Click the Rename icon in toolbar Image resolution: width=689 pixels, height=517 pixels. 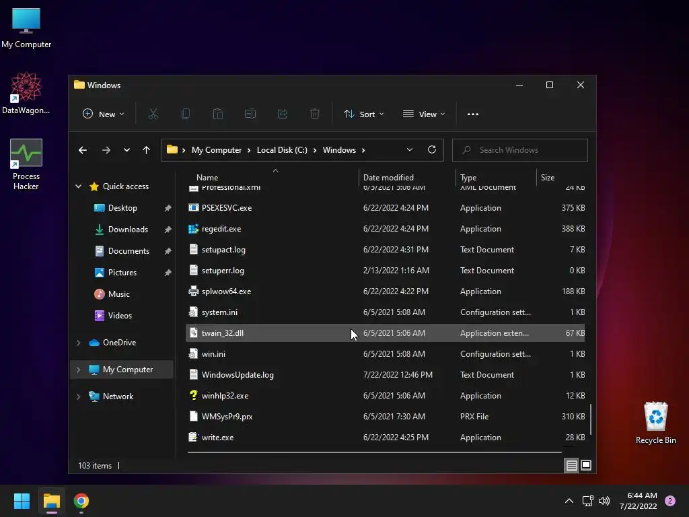click(250, 114)
